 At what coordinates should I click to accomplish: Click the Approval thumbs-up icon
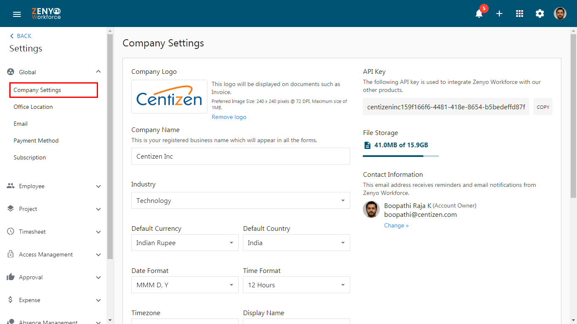11,277
